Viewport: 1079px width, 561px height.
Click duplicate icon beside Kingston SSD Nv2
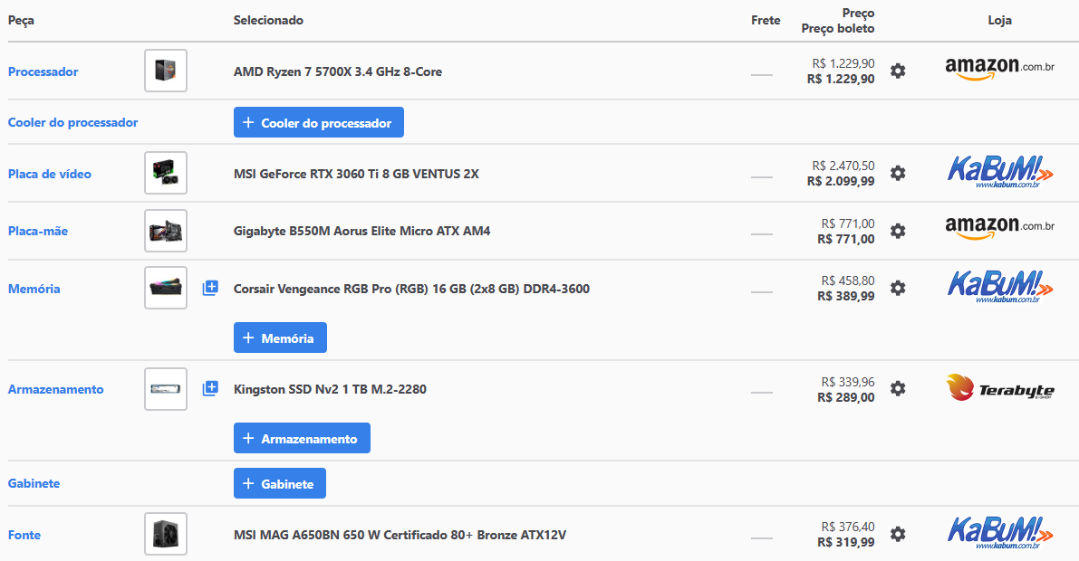210,388
